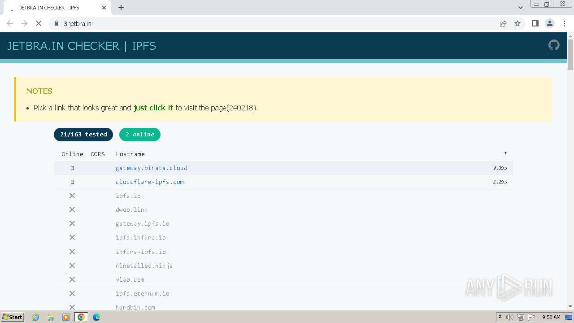The image size is (574, 323).
Task: Open Internet Explorer from taskbar
Action: pos(36,317)
